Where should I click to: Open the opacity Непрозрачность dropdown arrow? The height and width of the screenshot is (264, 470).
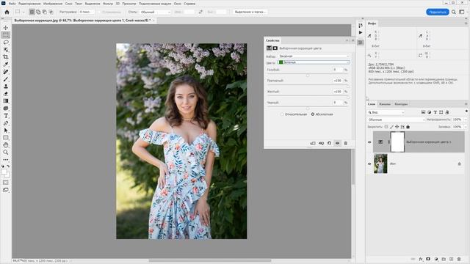465,120
